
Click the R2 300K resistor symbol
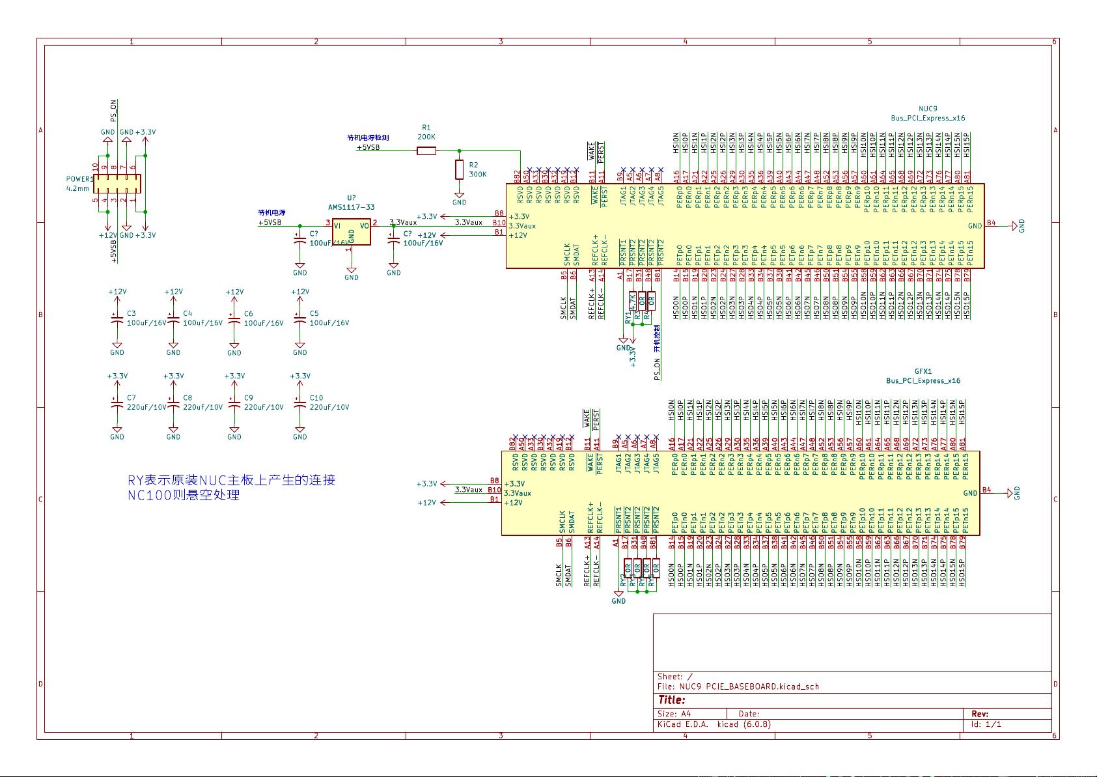[x=459, y=169]
